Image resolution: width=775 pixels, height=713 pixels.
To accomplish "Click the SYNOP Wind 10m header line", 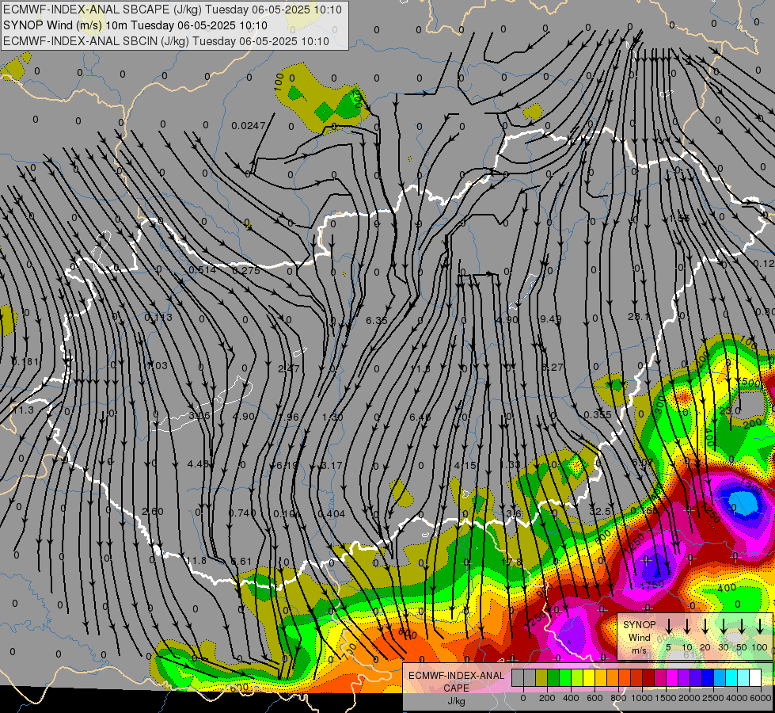I will (x=135, y=25).
